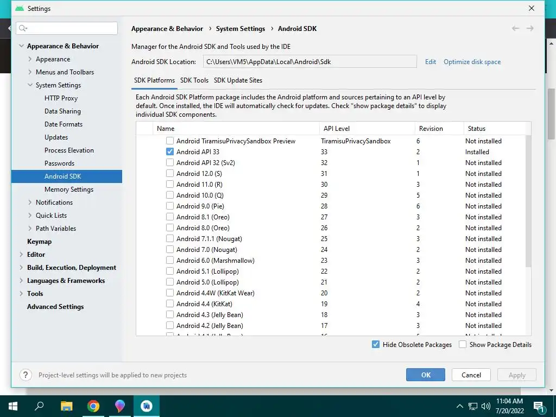The height and width of the screenshot is (417, 556).
Task: Expand the Notifications node
Action: 30,203
